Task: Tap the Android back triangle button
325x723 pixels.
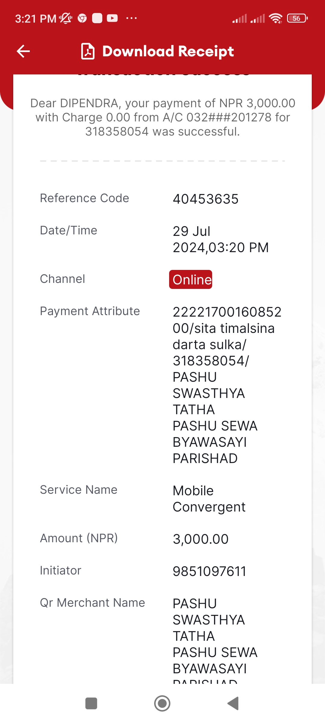Action: pyautogui.click(x=233, y=703)
